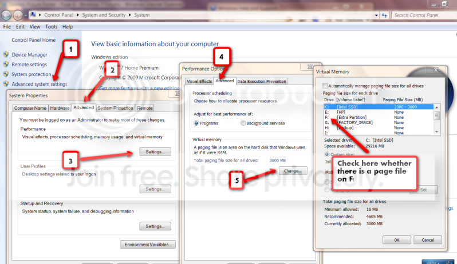Enable automatically manage paging file size checkbox
Screen dimensions: 457x264
click(325, 86)
